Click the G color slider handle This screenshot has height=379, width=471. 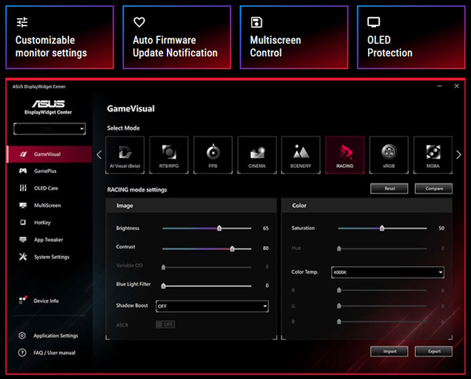pyautogui.click(x=339, y=306)
